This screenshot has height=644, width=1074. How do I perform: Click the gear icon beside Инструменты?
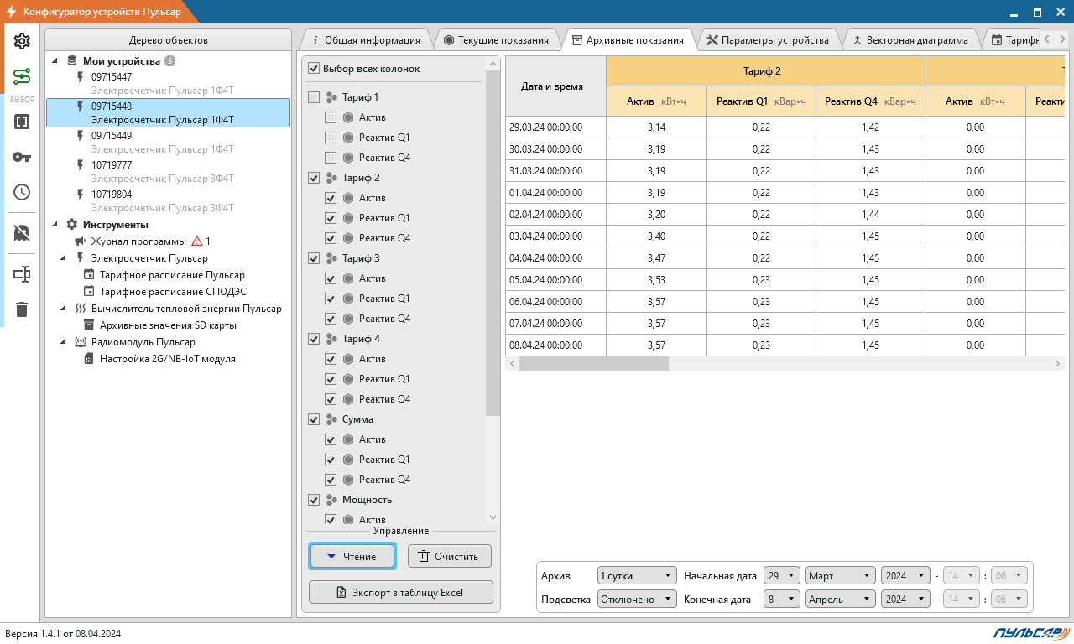(72, 225)
